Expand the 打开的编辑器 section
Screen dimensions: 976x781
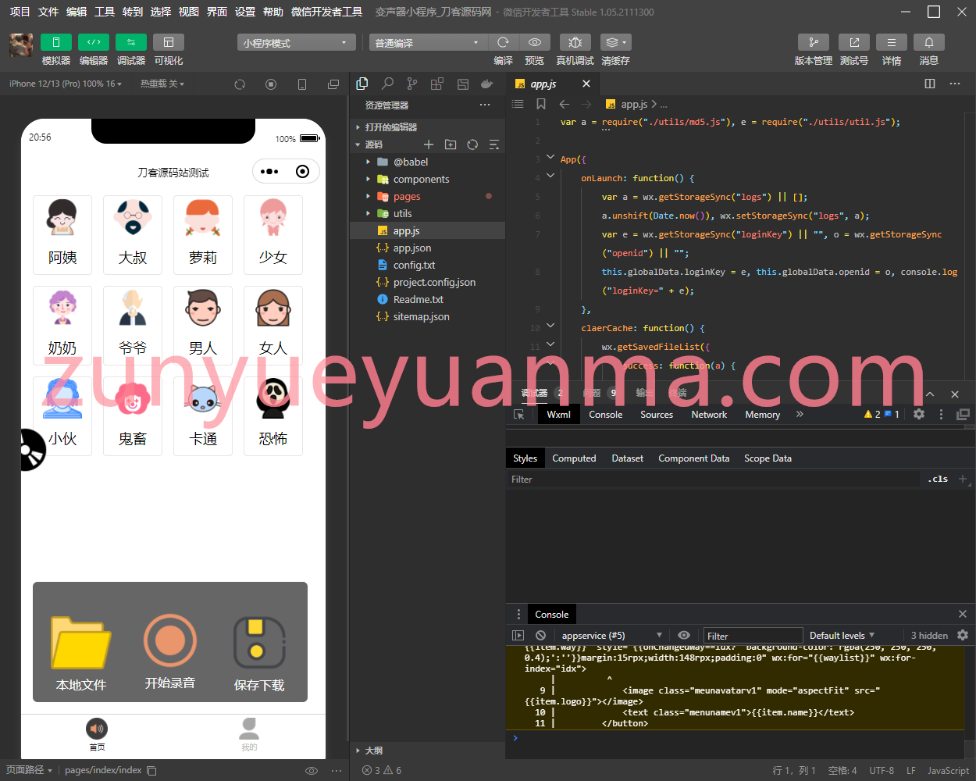coord(428,127)
